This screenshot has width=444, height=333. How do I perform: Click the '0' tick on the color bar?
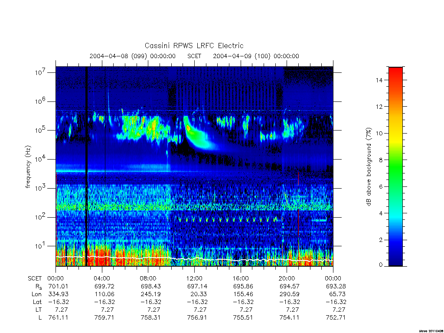(x=381, y=265)
